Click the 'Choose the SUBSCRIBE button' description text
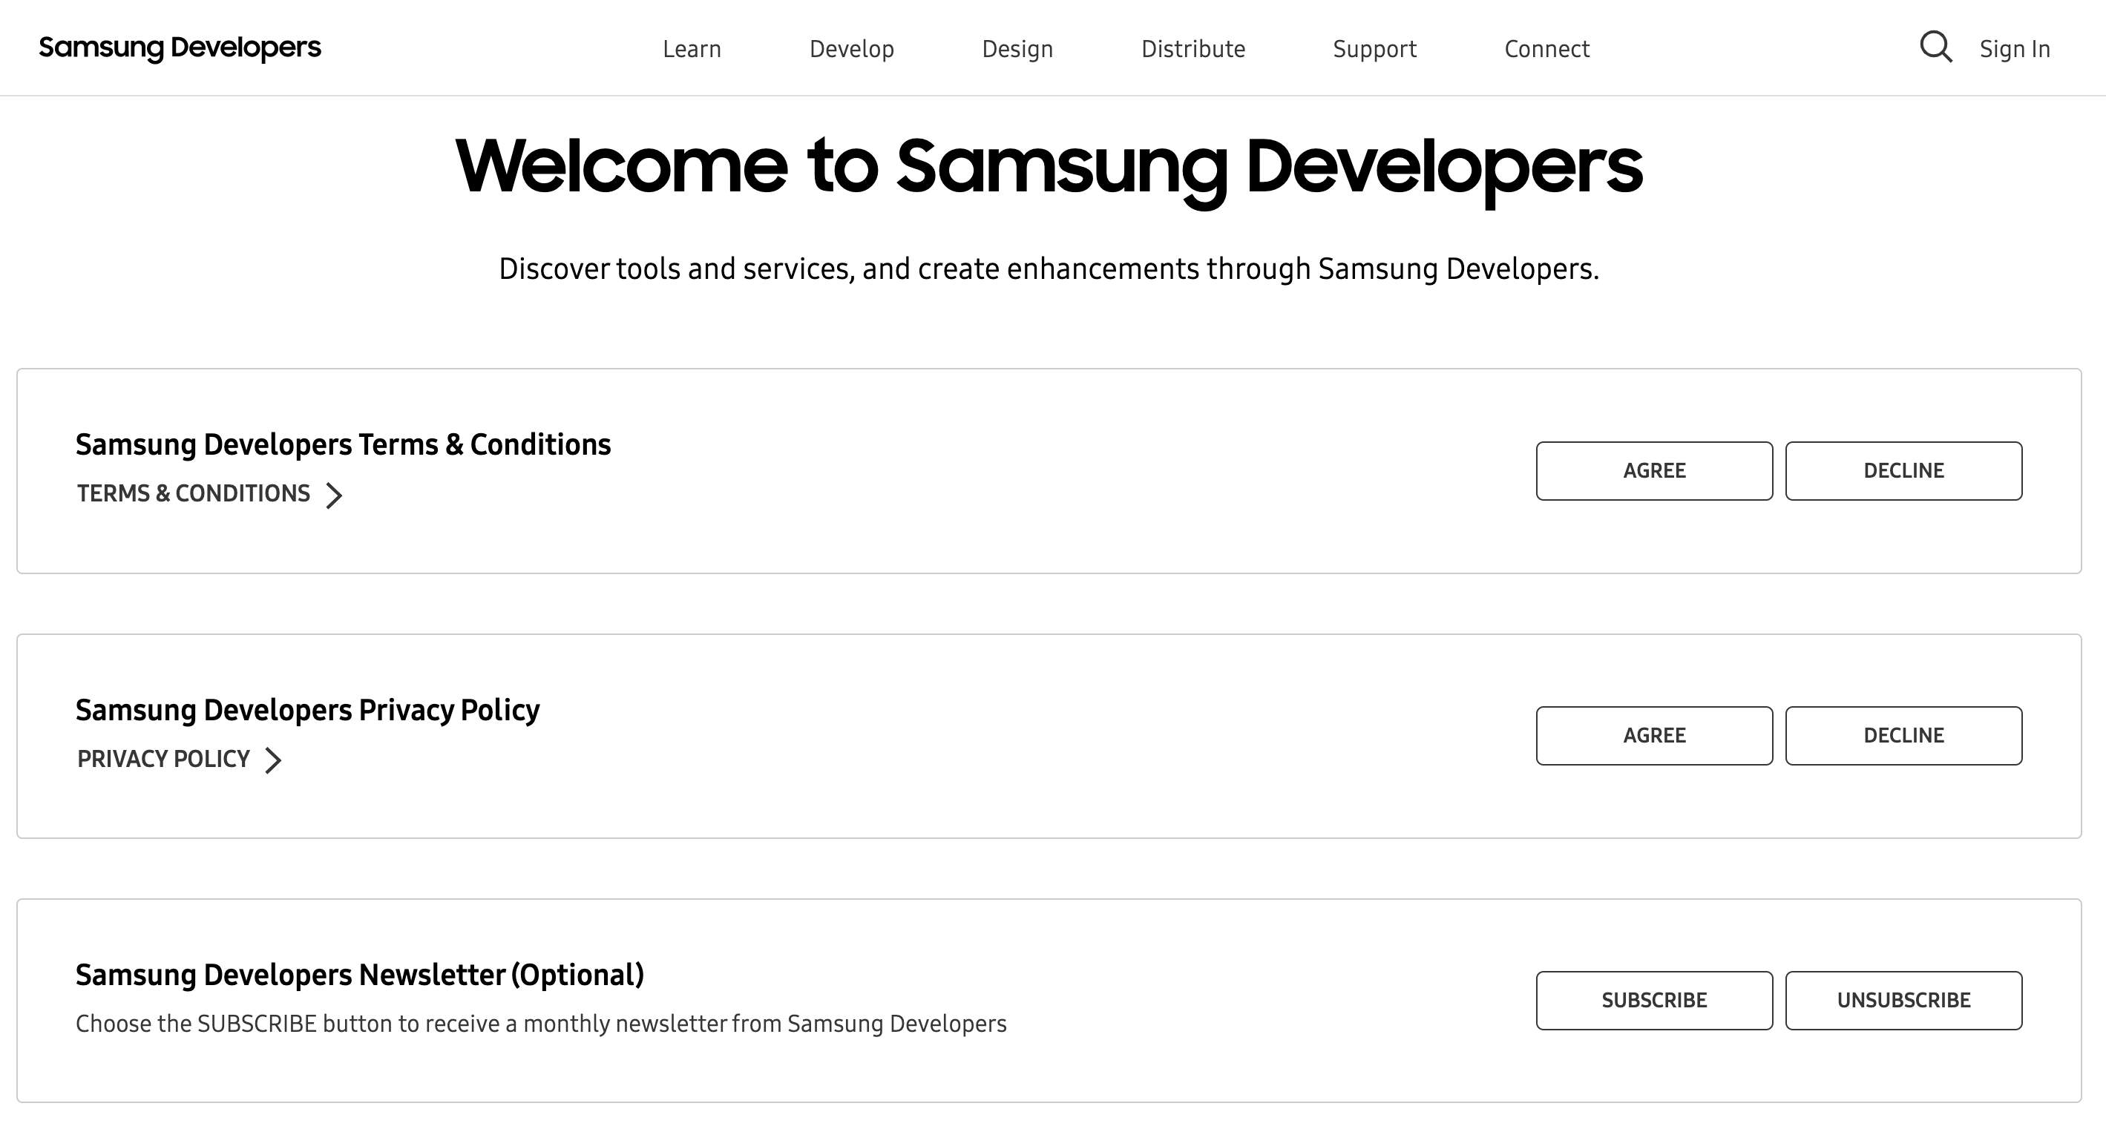2106x1129 pixels. (541, 1024)
